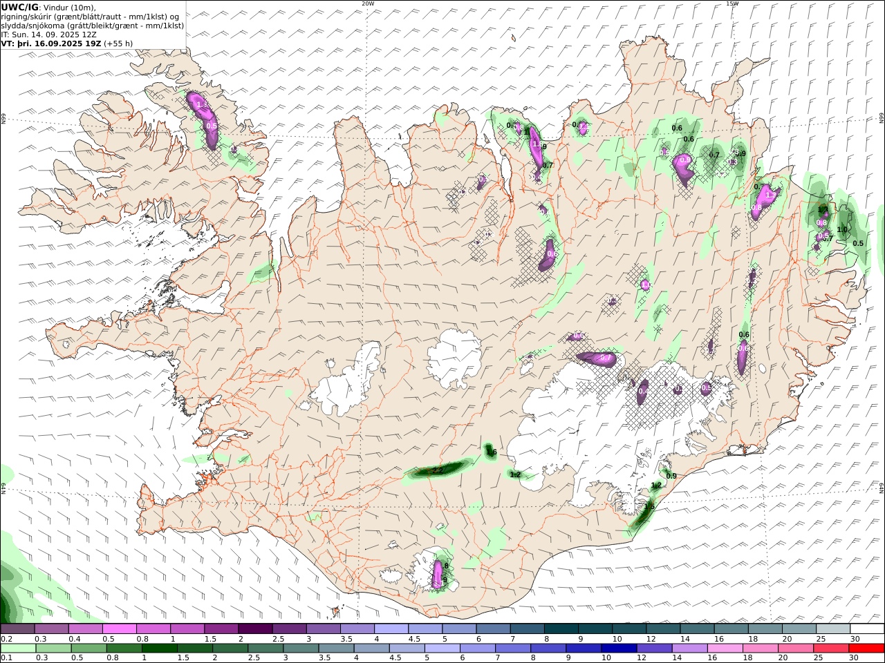Pick the 9 royal blue rain-scale swatch
885x663 pixels.
coord(583,648)
